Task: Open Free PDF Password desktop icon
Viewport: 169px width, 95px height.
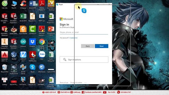Action: click(42, 29)
